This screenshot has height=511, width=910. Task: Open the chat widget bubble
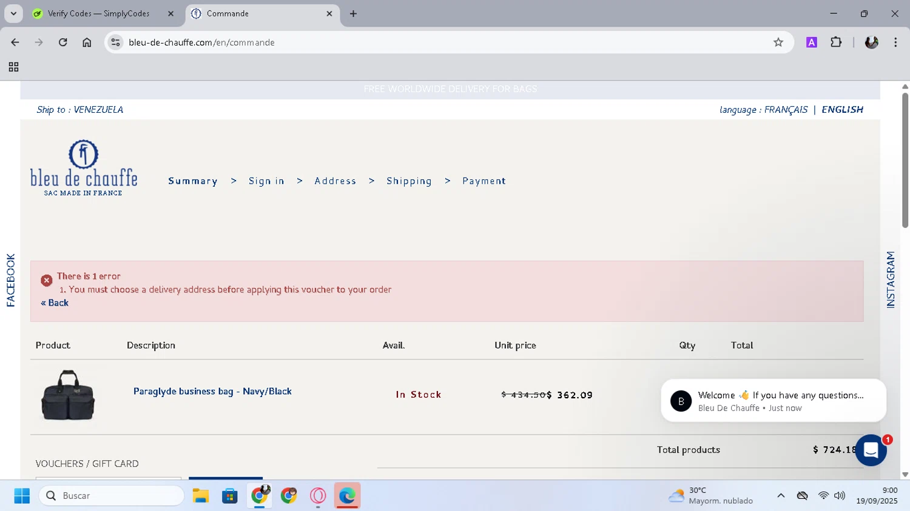point(871,450)
